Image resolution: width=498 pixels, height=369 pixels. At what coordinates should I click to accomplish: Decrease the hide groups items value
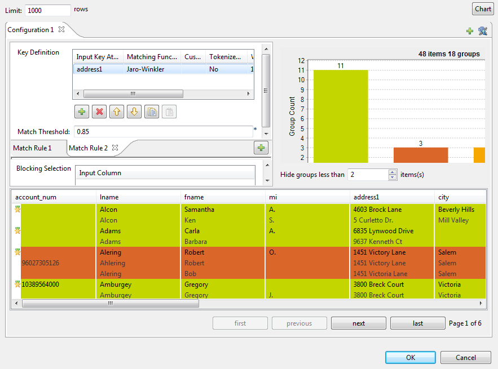(x=393, y=177)
